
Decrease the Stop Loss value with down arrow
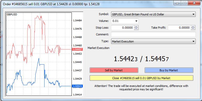[x=136, y=29]
